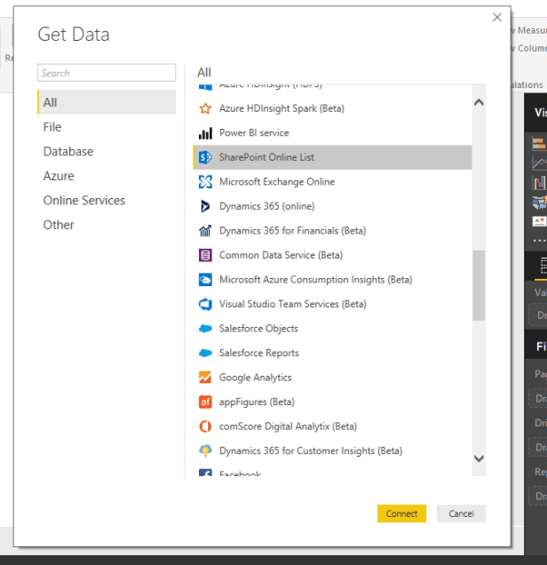
Task: Select Azure HDInsight Spark (Beta) entry
Action: click(x=332, y=108)
